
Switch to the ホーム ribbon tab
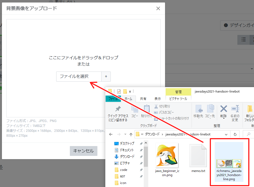click(x=128, y=99)
